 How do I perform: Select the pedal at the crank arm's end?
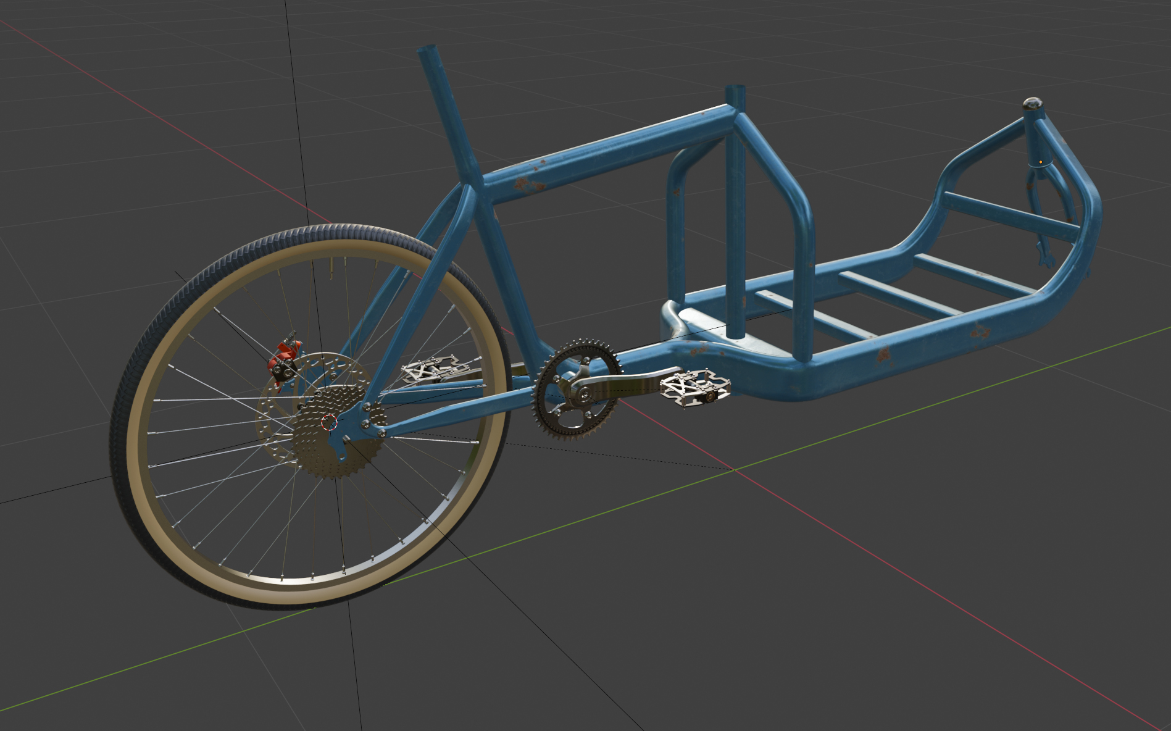695,389
